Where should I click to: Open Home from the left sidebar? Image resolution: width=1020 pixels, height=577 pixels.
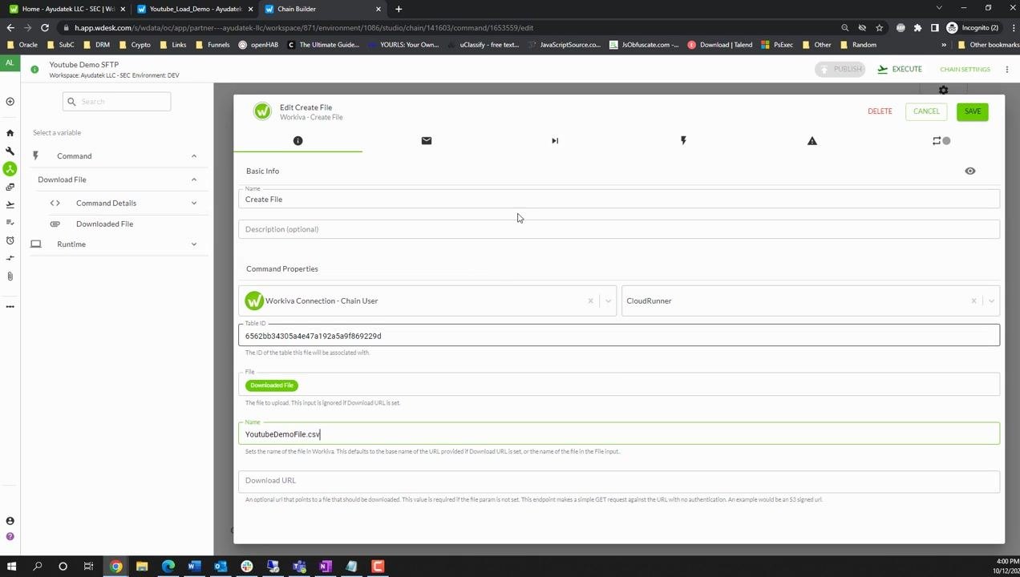tap(10, 133)
